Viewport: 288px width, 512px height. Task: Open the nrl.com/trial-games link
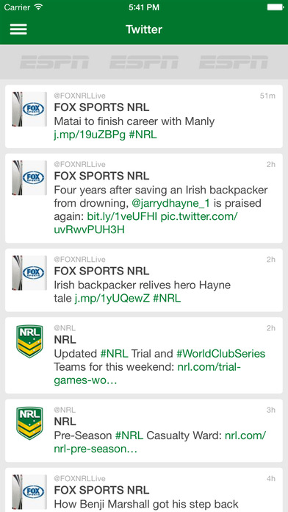tap(148, 374)
